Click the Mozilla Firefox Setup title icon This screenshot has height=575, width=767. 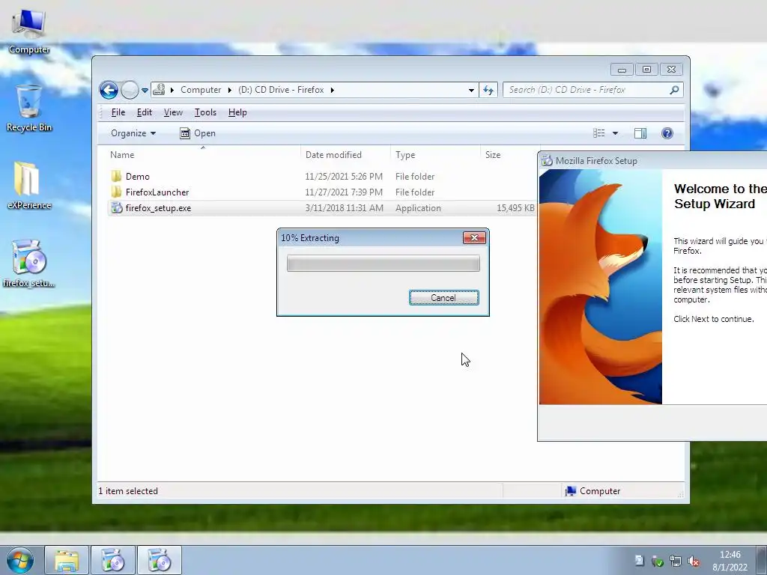pyautogui.click(x=547, y=161)
